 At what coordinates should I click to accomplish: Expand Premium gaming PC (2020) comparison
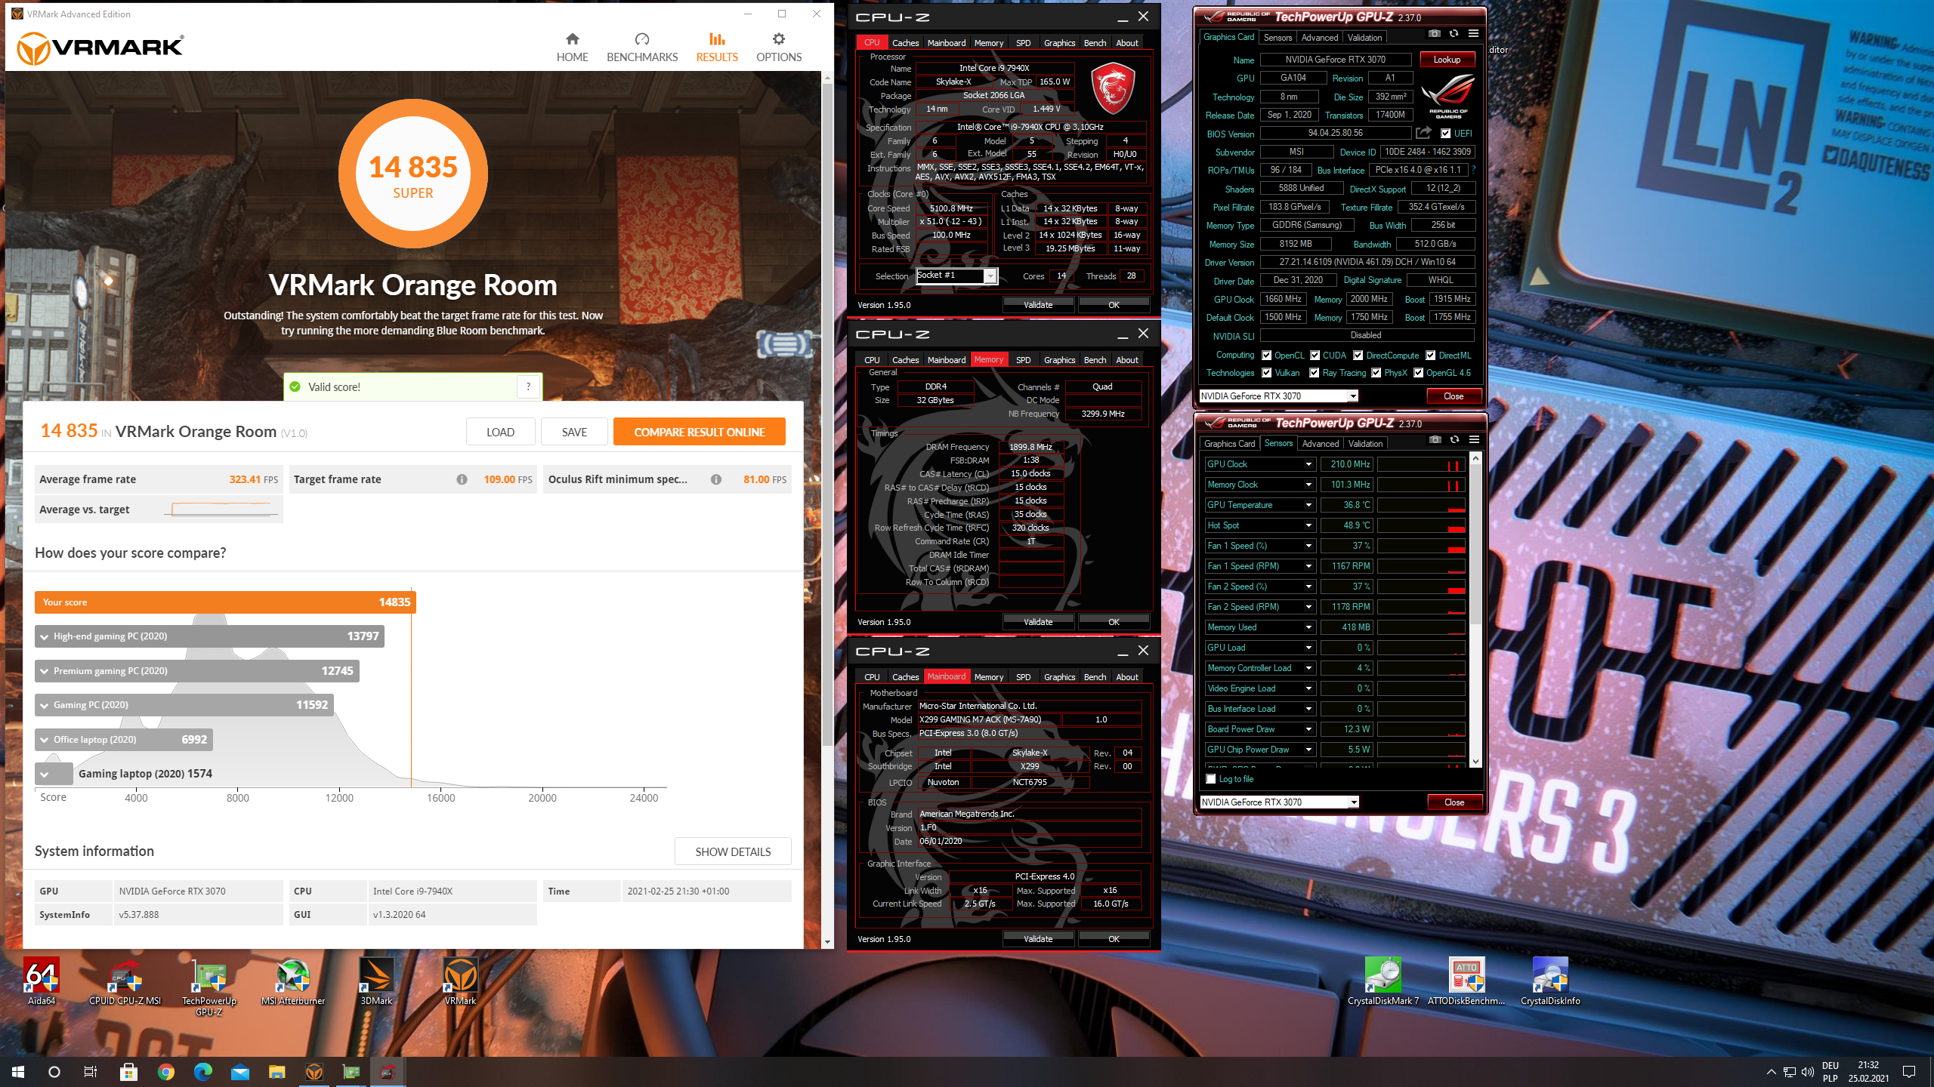tap(45, 671)
